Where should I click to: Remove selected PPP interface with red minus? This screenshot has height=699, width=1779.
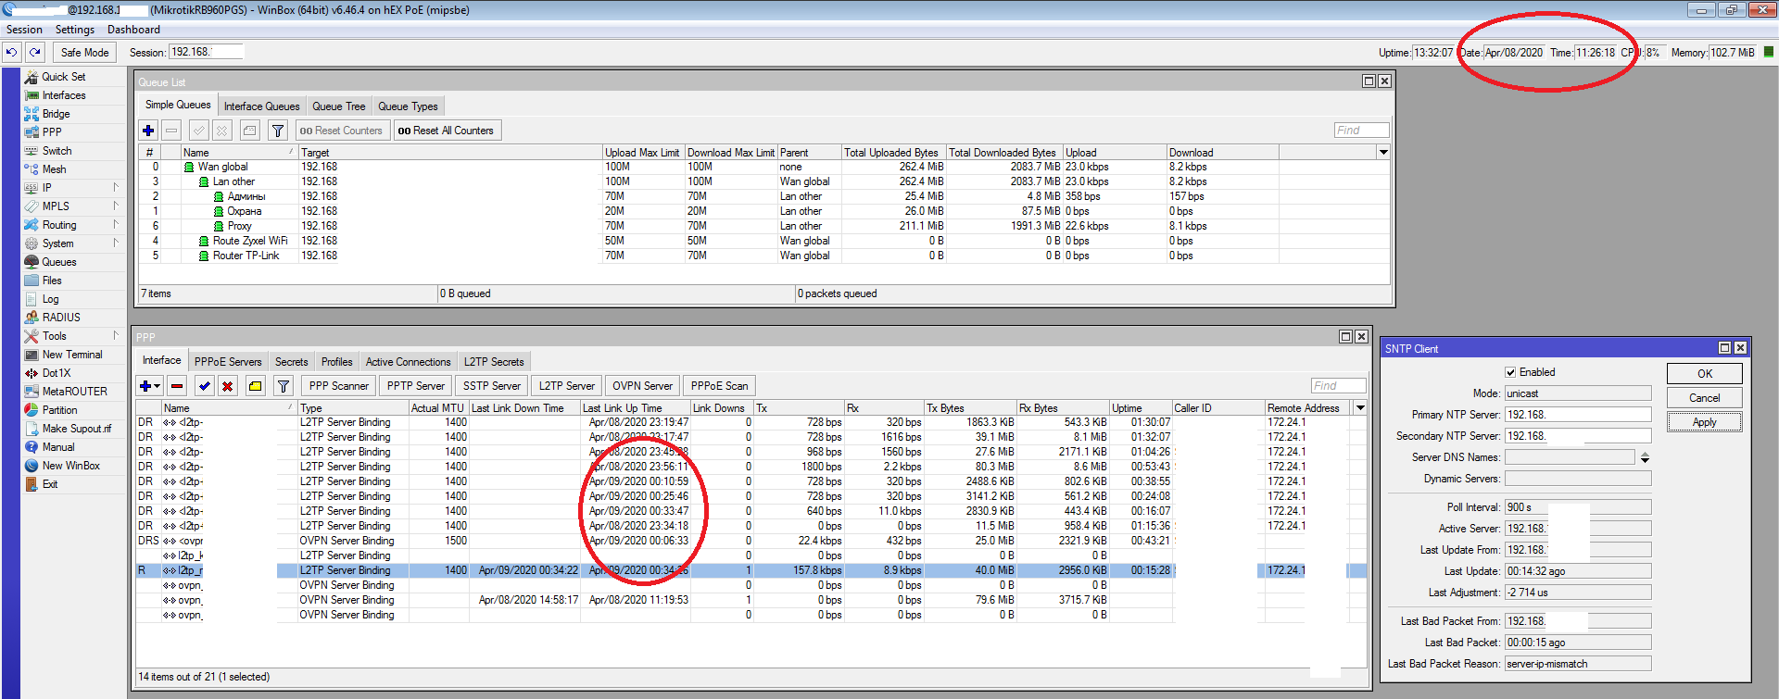click(x=177, y=386)
